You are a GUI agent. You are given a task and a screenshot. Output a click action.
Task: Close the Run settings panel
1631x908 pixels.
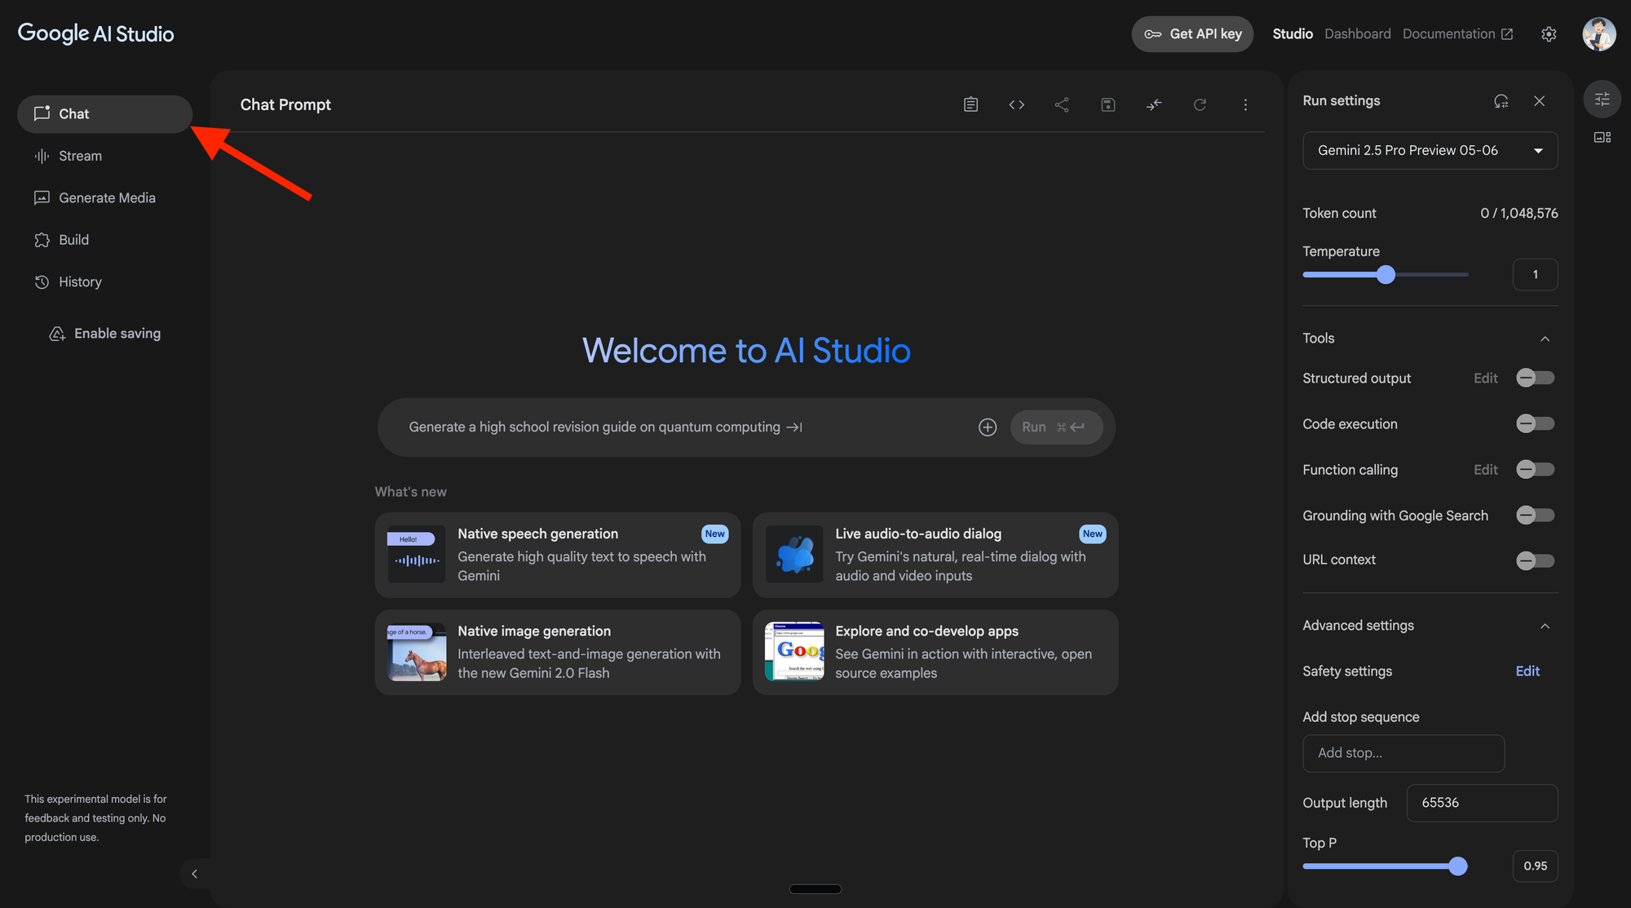tap(1539, 101)
